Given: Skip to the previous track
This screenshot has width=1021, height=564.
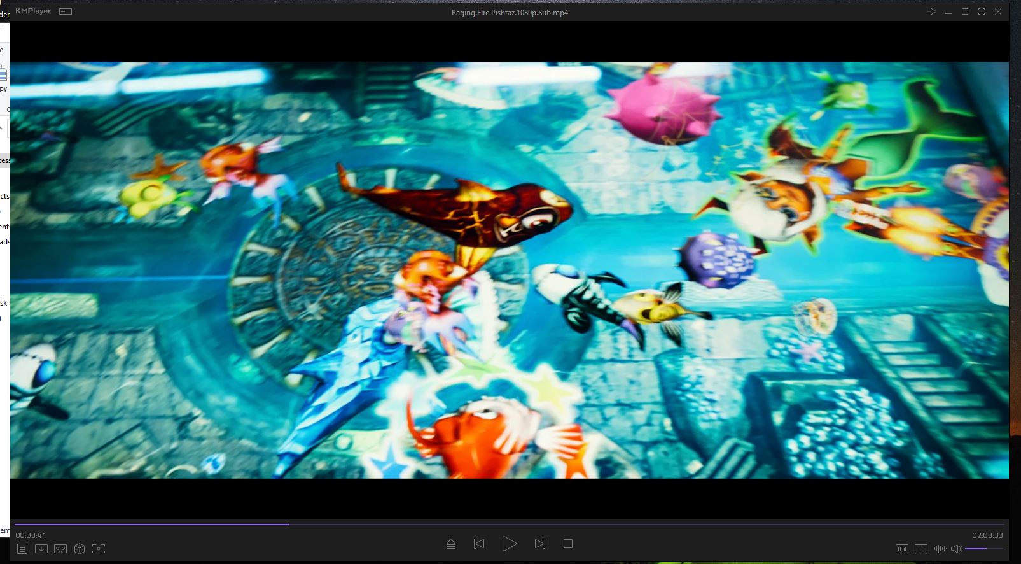Looking at the screenshot, I should pos(479,544).
